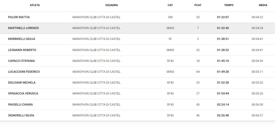This screenshot has height=124, width=275.
Task: Click the SQUADRA column header
Action: [x=112, y=5]
